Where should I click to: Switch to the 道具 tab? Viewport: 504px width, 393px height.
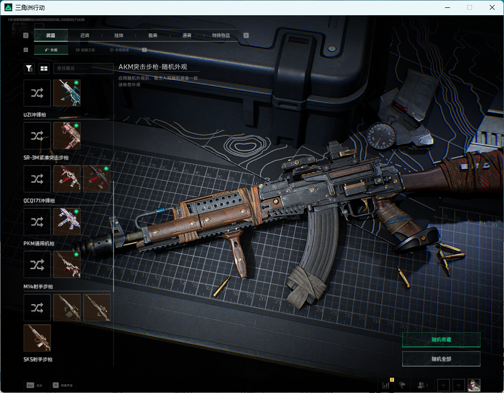click(x=187, y=35)
